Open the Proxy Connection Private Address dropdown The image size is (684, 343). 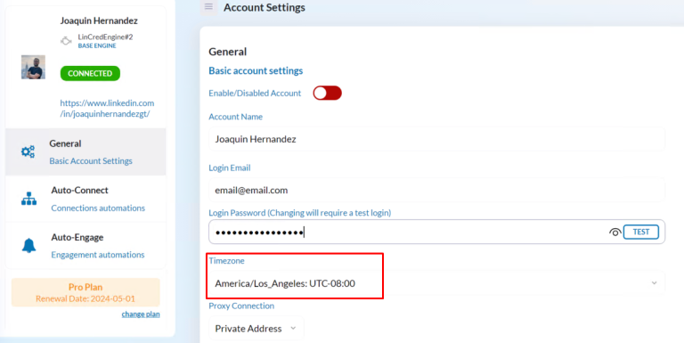pyautogui.click(x=256, y=329)
